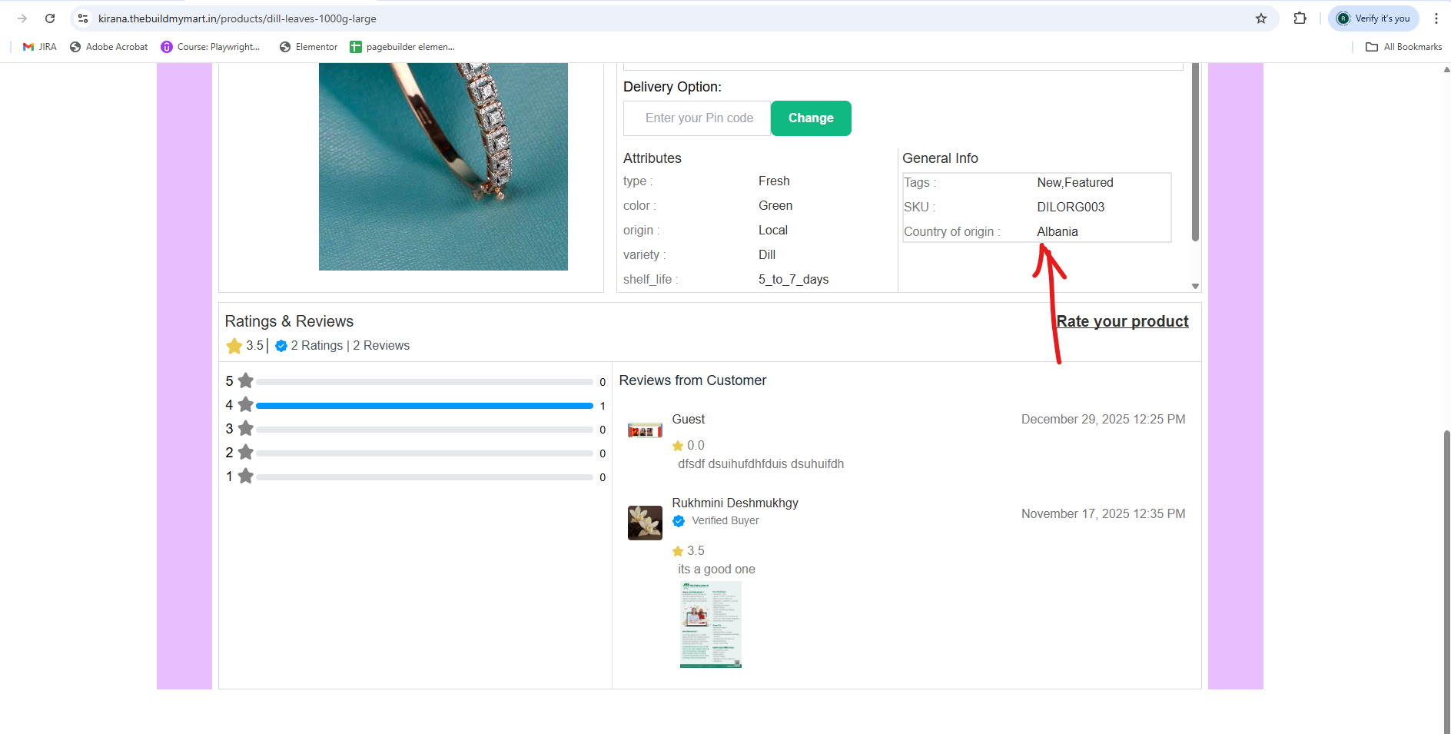Open the JIRA bookmark

40,47
